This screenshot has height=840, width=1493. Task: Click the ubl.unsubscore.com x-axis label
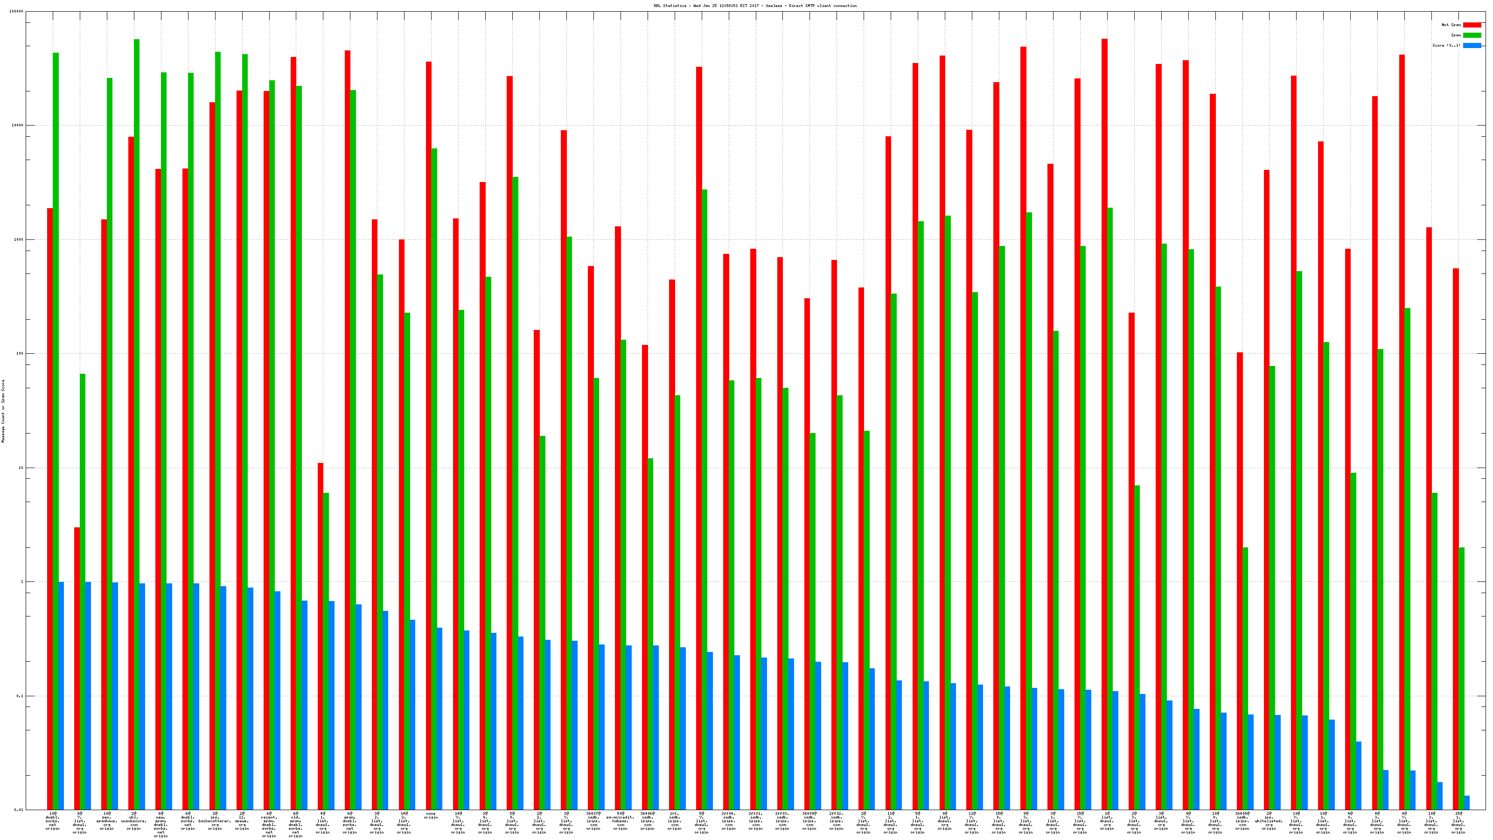click(134, 821)
